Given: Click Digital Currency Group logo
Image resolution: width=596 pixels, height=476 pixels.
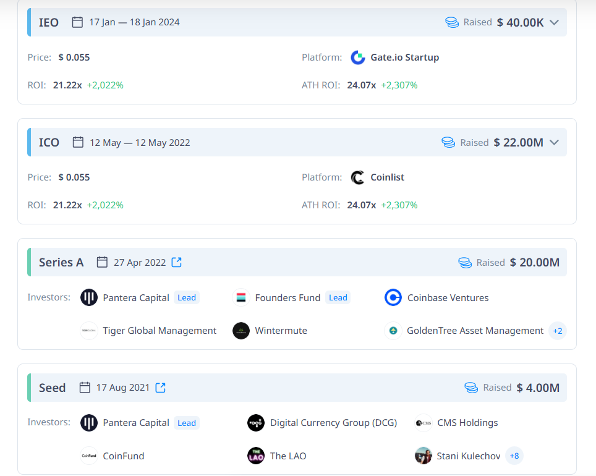Looking at the screenshot, I should point(256,423).
